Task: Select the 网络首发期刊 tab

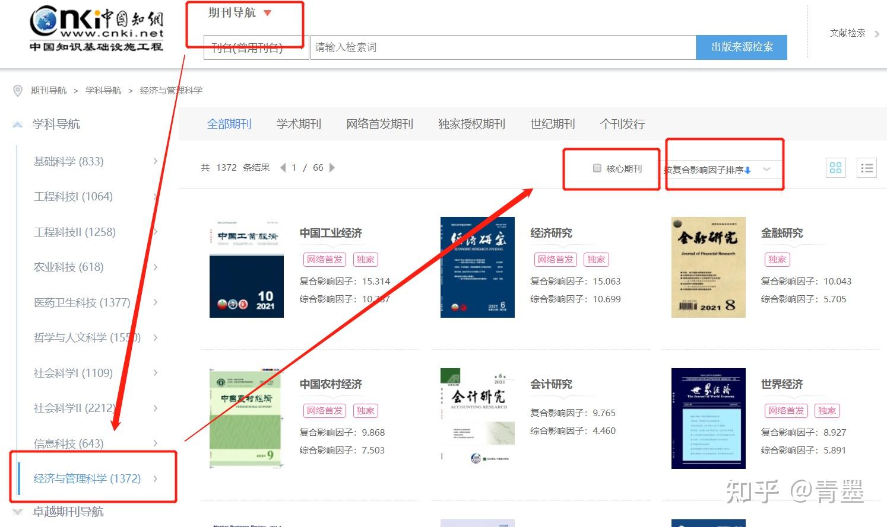Action: pos(379,124)
